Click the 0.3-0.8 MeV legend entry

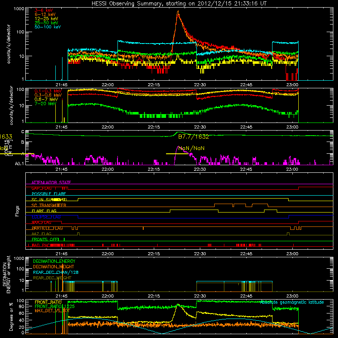48,95
